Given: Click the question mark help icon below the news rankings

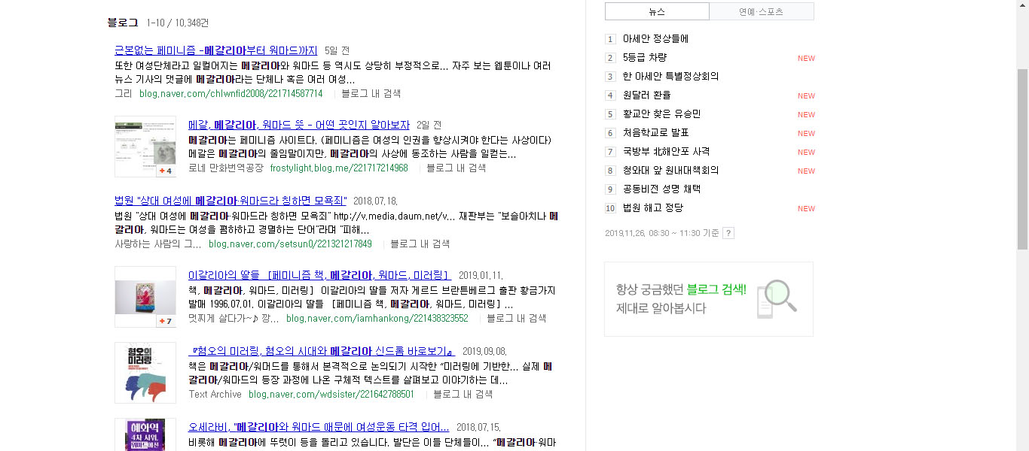Looking at the screenshot, I should [727, 233].
